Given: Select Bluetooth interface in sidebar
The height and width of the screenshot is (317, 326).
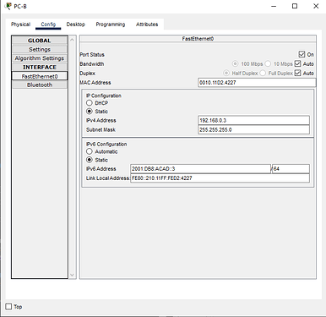Looking at the screenshot, I should point(40,85).
